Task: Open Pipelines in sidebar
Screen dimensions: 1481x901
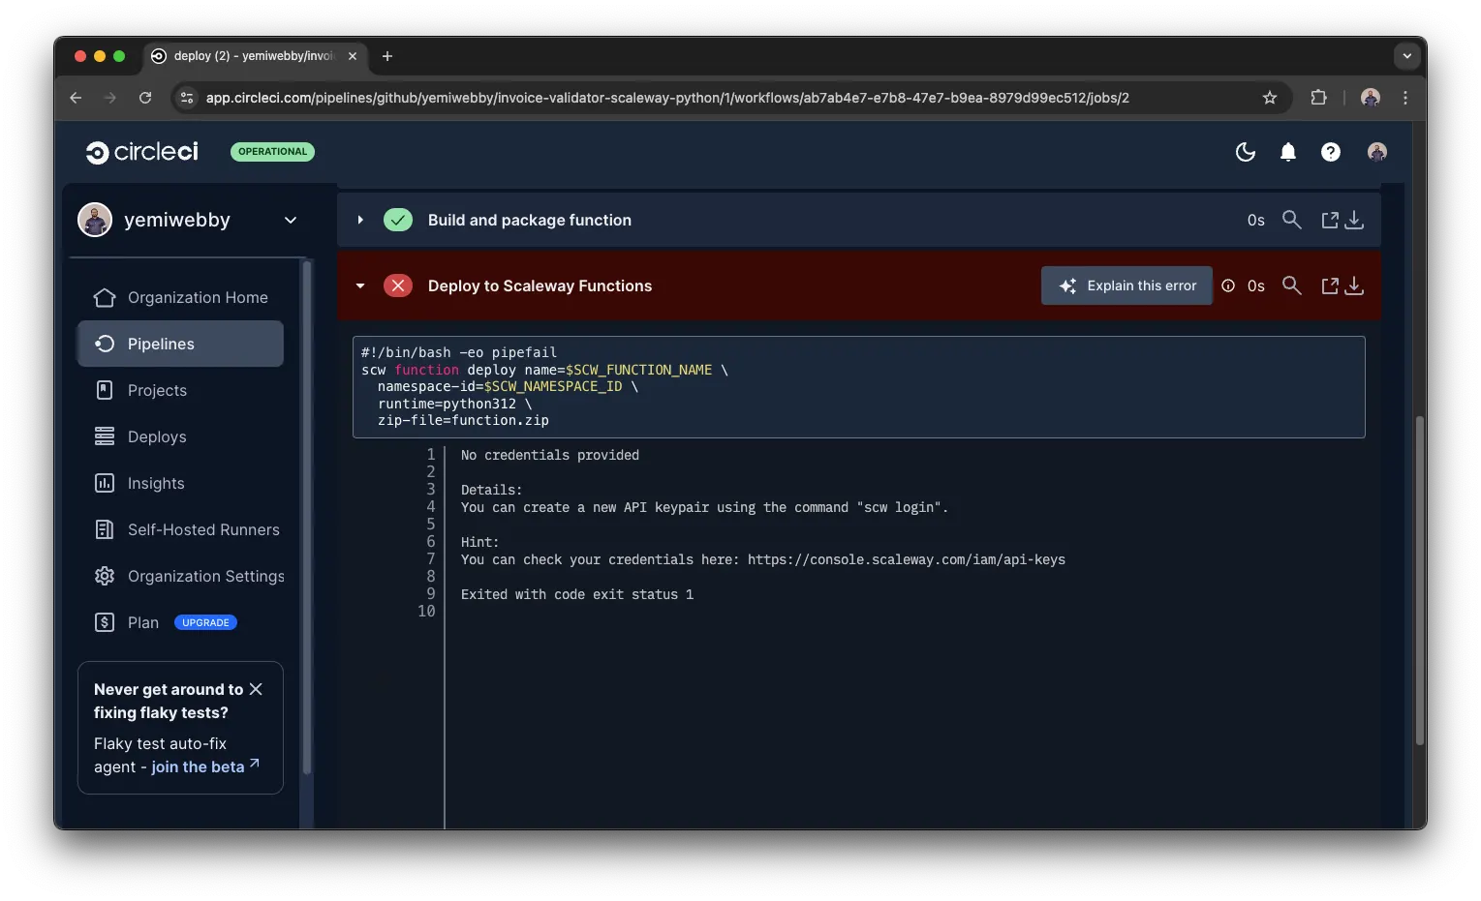Action: tap(180, 344)
